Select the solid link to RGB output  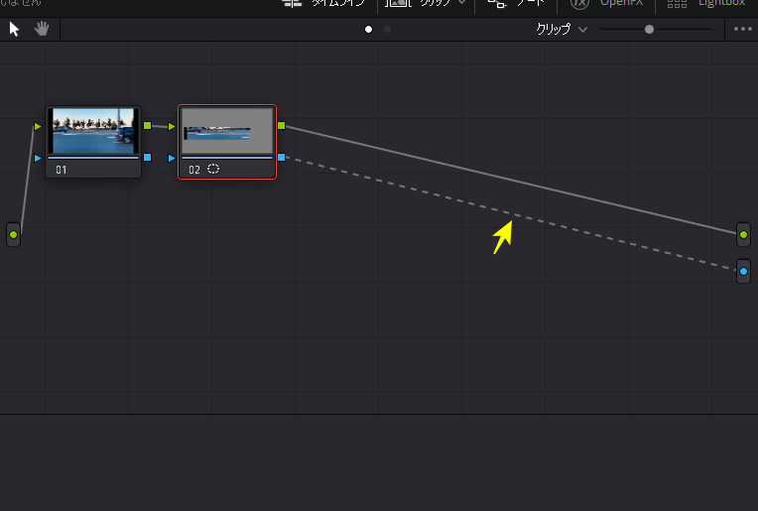coord(511,180)
